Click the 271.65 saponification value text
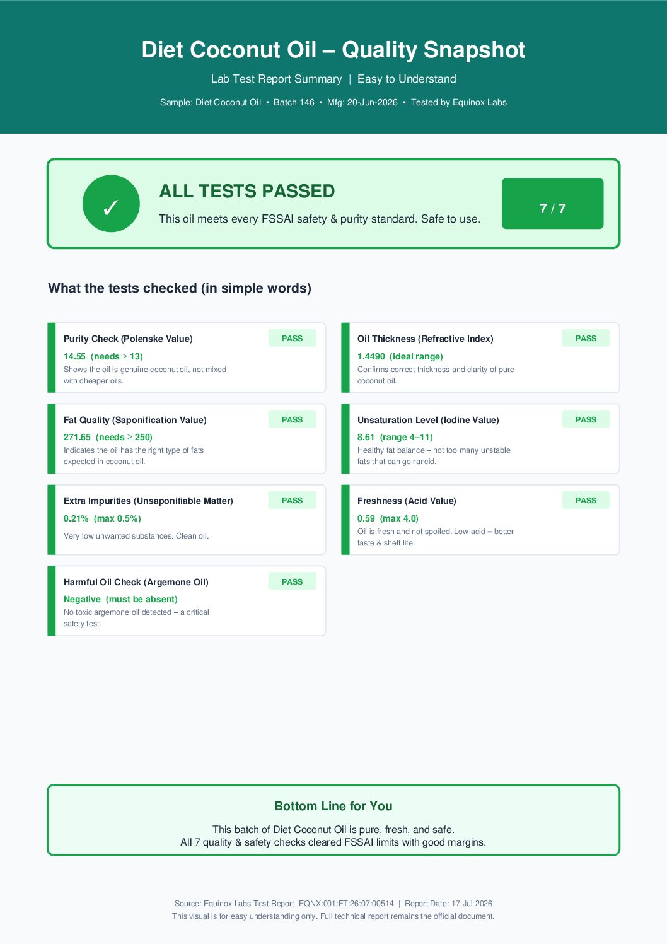The width and height of the screenshot is (667, 944). 77,437
